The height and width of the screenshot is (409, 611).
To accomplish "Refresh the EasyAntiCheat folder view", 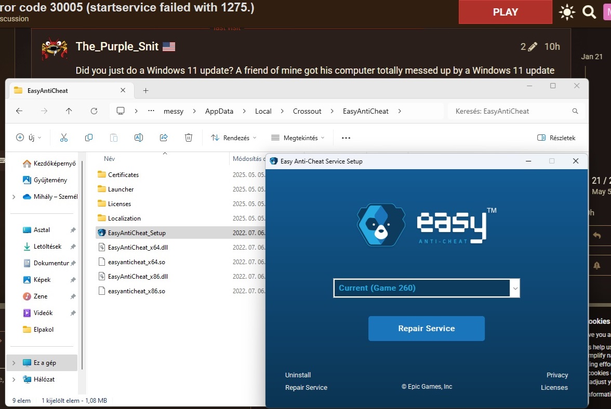I will tap(94, 111).
